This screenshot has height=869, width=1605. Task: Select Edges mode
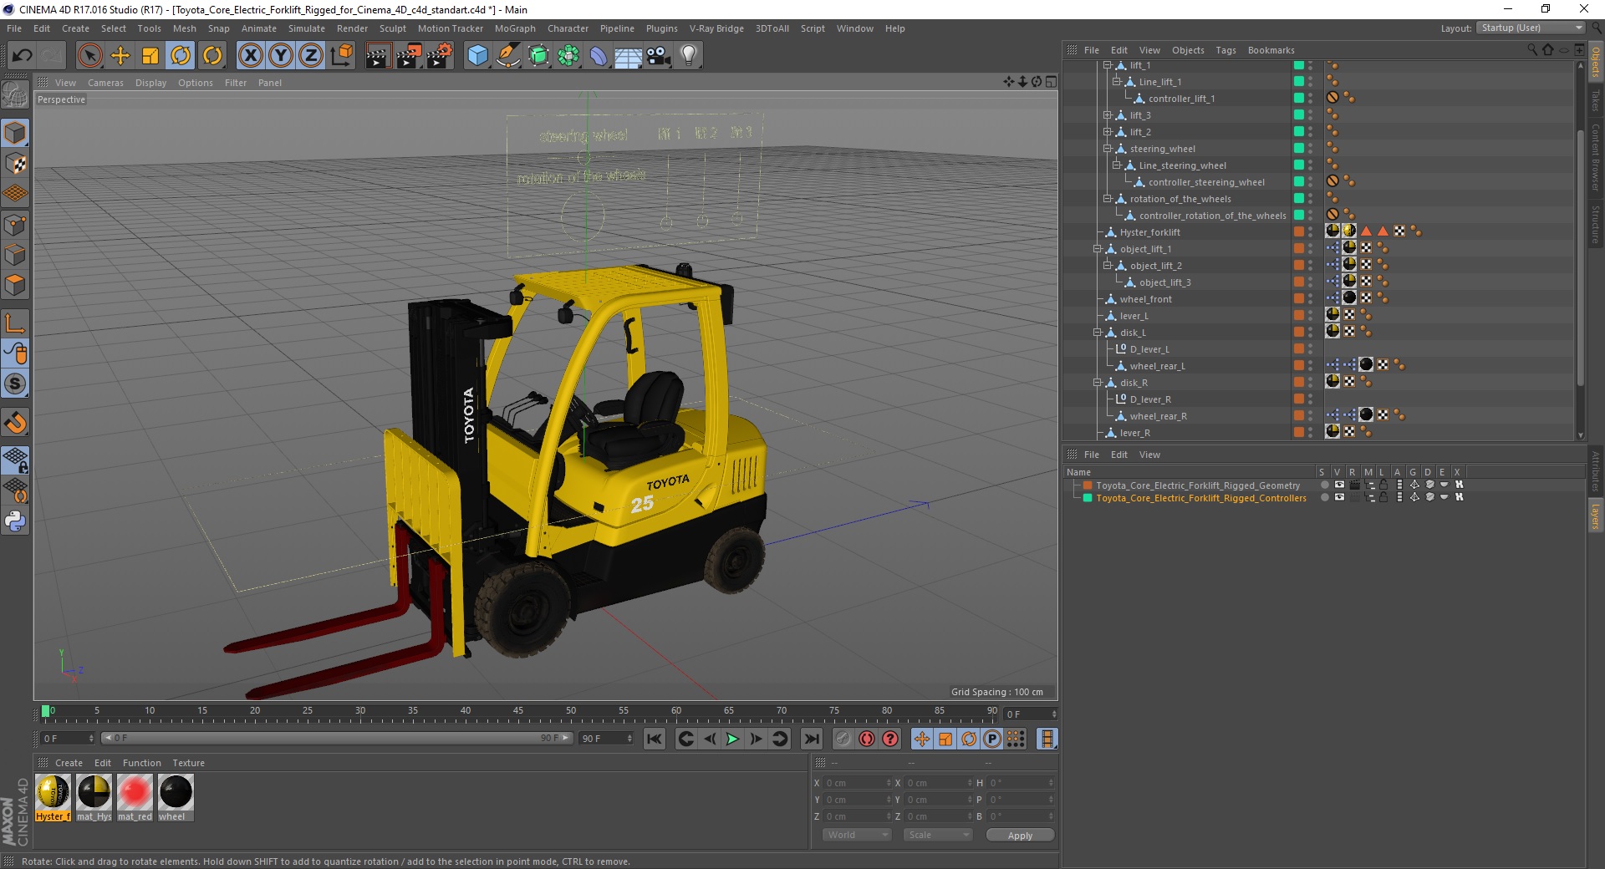click(x=15, y=255)
